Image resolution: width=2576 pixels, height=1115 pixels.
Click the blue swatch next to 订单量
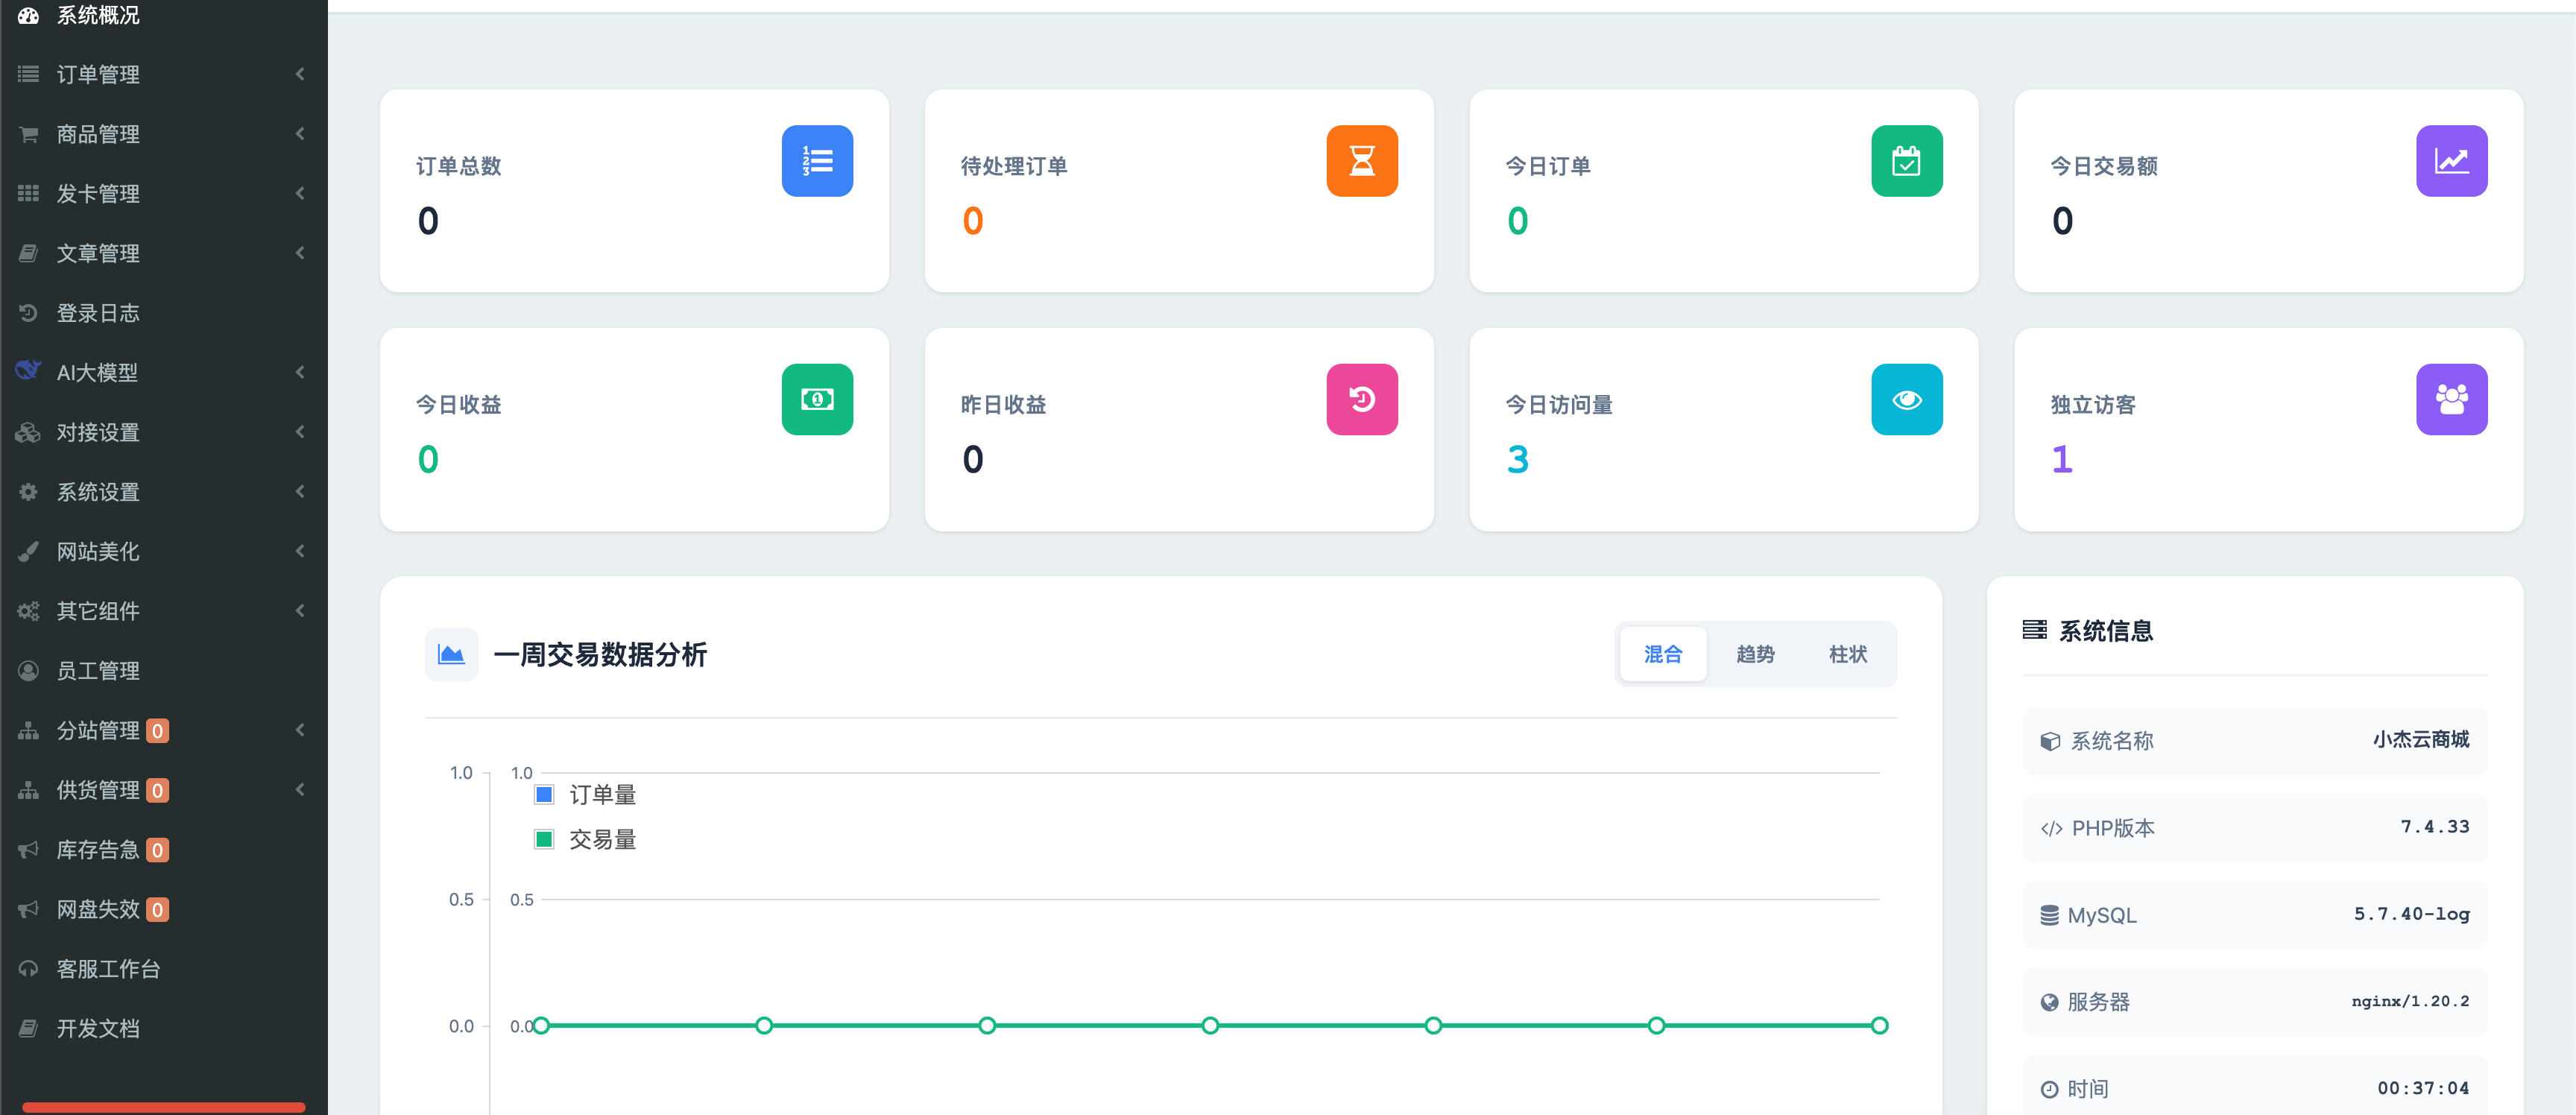544,795
